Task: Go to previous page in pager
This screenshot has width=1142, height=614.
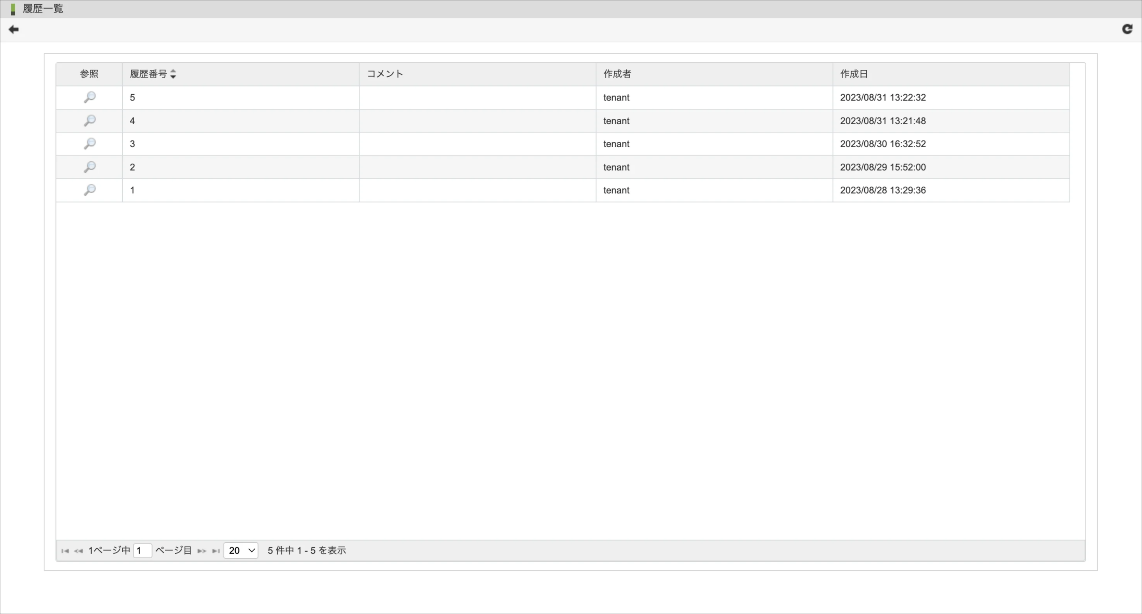Action: (x=78, y=550)
